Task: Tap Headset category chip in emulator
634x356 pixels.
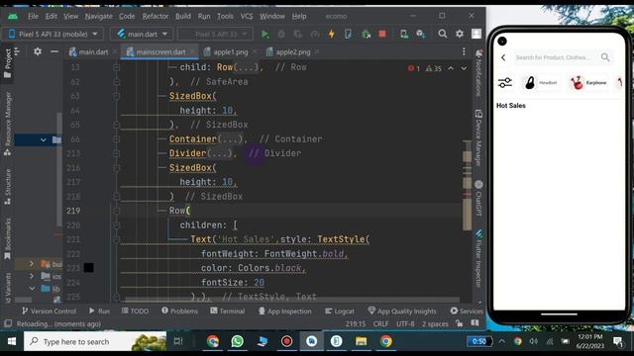Action: (x=541, y=83)
